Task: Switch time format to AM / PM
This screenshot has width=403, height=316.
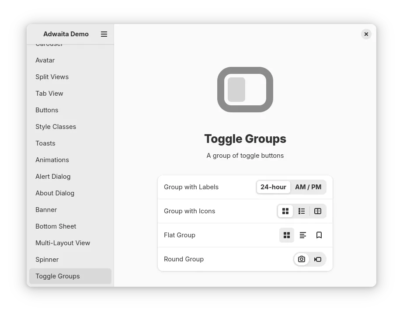Action: [x=308, y=187]
